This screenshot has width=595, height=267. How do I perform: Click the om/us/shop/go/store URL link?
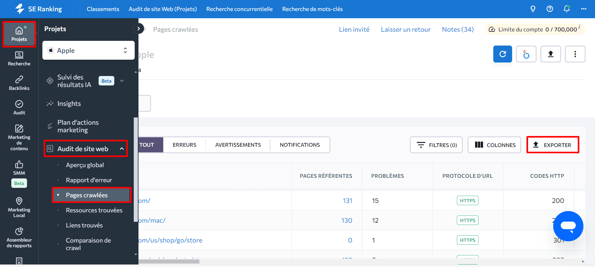point(170,240)
